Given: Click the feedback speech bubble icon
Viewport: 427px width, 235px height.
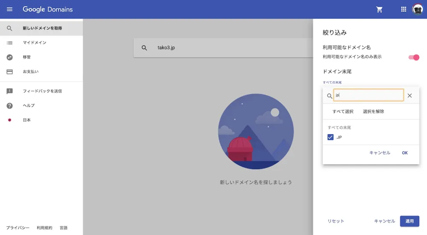Looking at the screenshot, I should click(x=9, y=91).
